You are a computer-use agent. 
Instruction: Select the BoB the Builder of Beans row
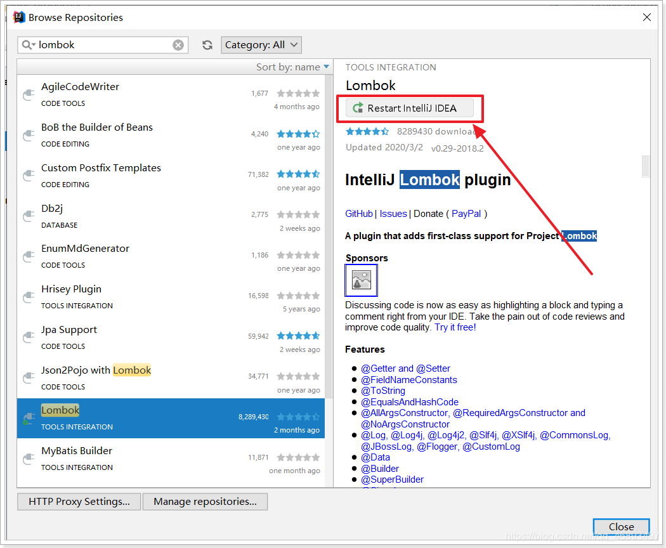pos(171,136)
